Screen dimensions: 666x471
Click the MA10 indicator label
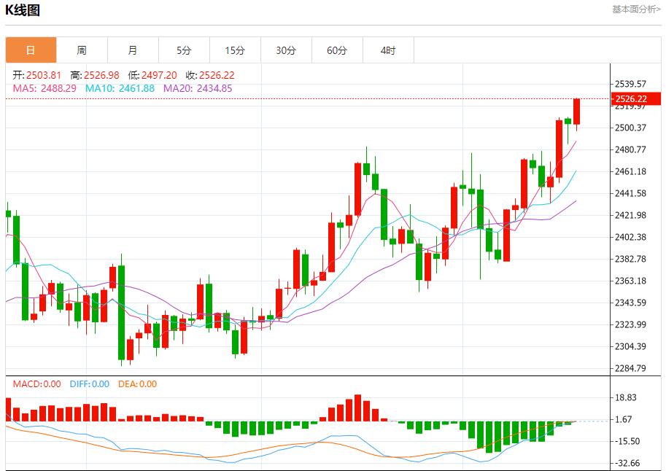point(120,88)
